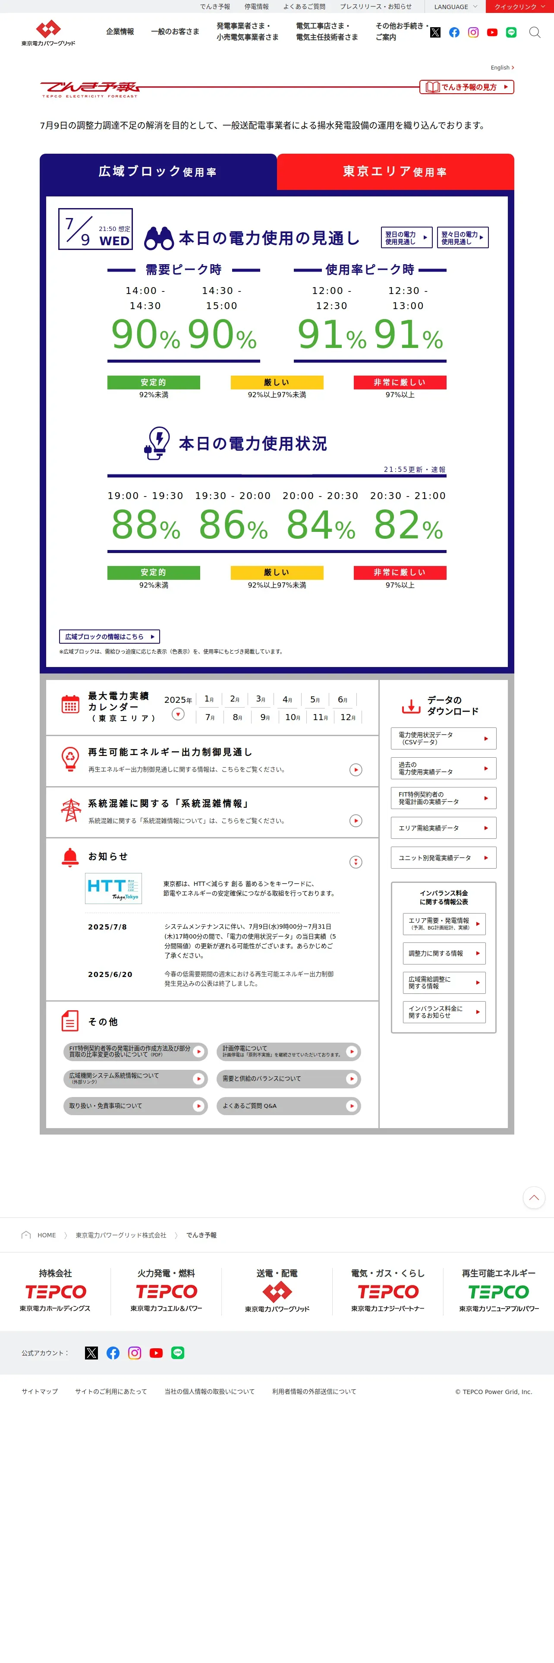554x1663 pixels.
Task: Open the footer X (Twitter) icon
Action: [91, 1353]
